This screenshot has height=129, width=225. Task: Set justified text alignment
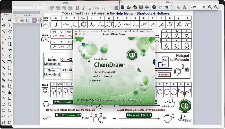pos(70,8)
